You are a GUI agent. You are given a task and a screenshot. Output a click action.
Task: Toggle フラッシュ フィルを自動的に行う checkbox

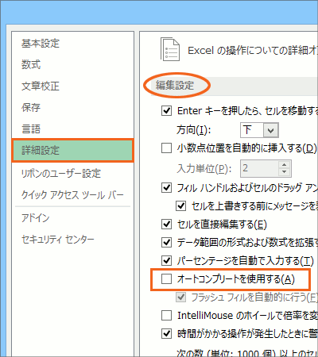[180, 297]
